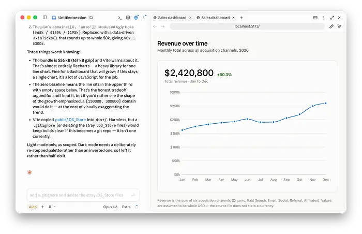Open a new browser tab with plus
The width and height of the screenshot is (362, 234).
pyautogui.click(x=242, y=18)
